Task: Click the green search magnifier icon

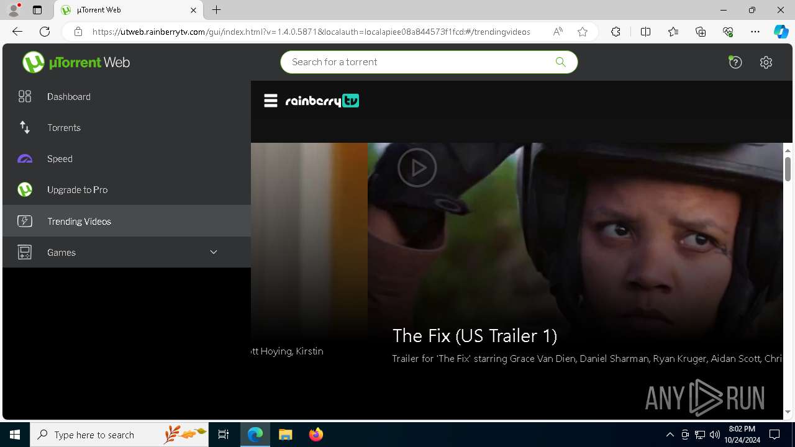Action: coord(560,61)
